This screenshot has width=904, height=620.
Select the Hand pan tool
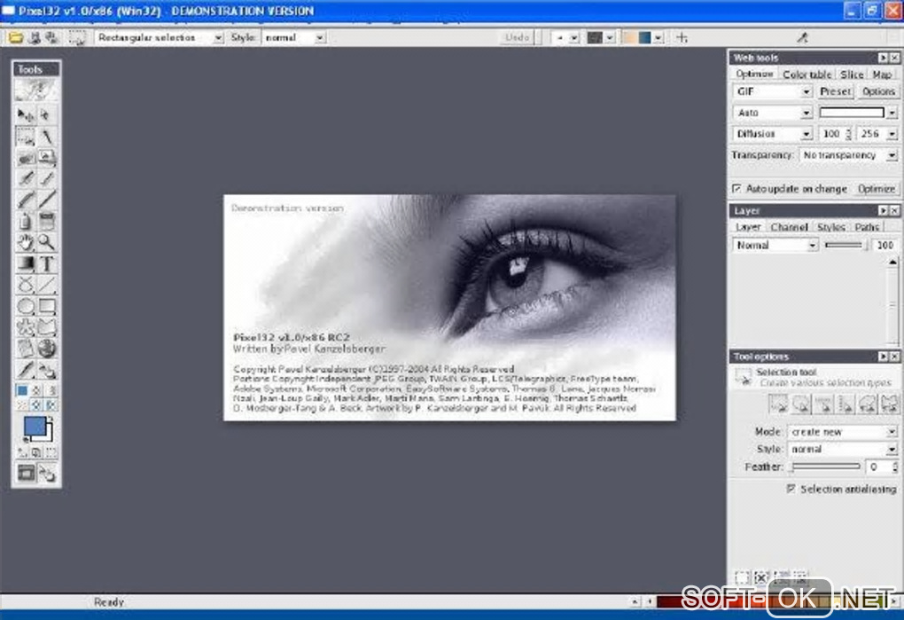click(25, 242)
